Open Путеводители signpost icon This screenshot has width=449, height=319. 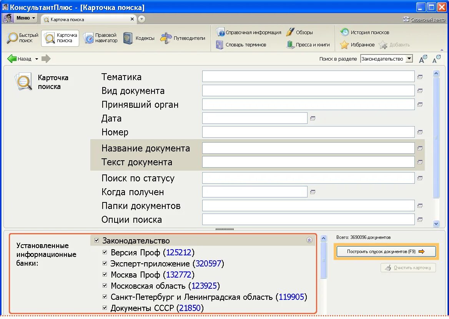pos(166,38)
